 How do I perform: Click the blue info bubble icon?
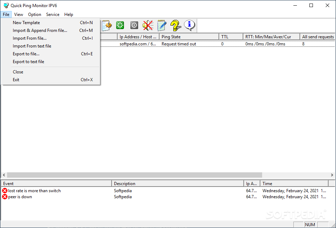coord(190,26)
